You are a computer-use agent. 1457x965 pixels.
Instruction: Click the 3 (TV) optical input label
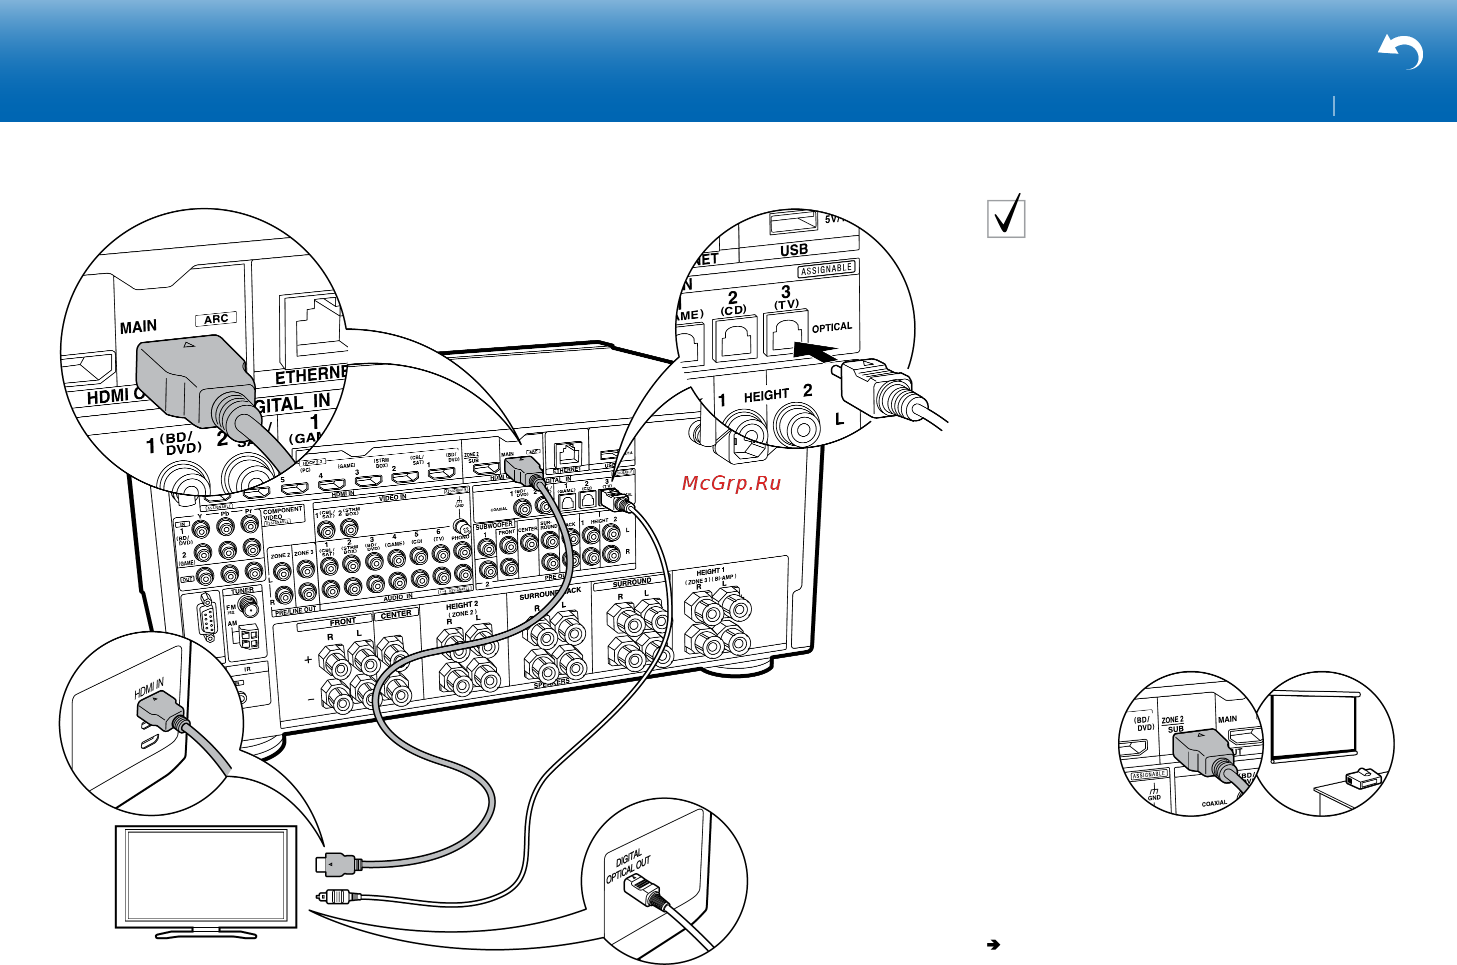click(x=786, y=297)
